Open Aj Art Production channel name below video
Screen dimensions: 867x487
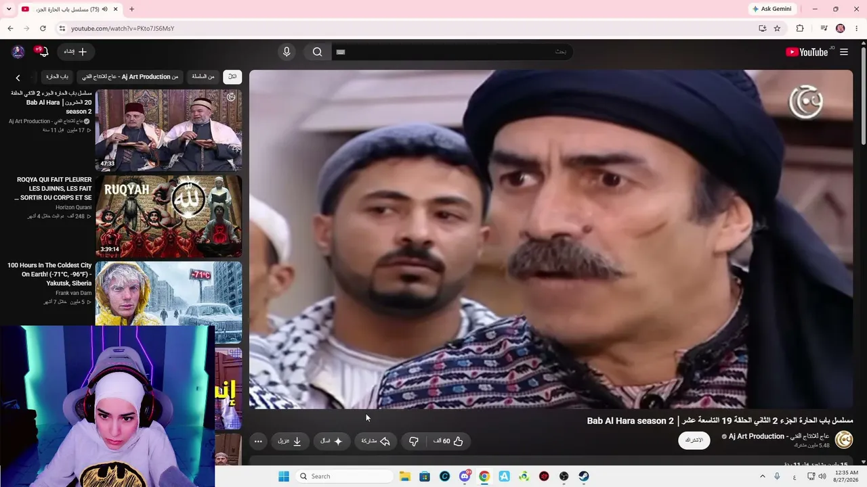[x=779, y=436]
